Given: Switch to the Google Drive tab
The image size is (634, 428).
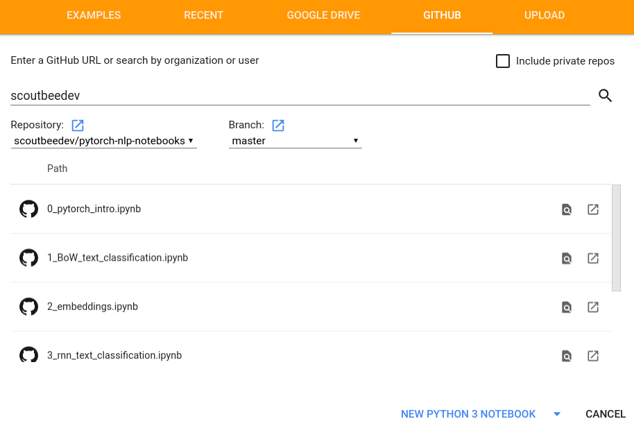Looking at the screenshot, I should 323,15.
